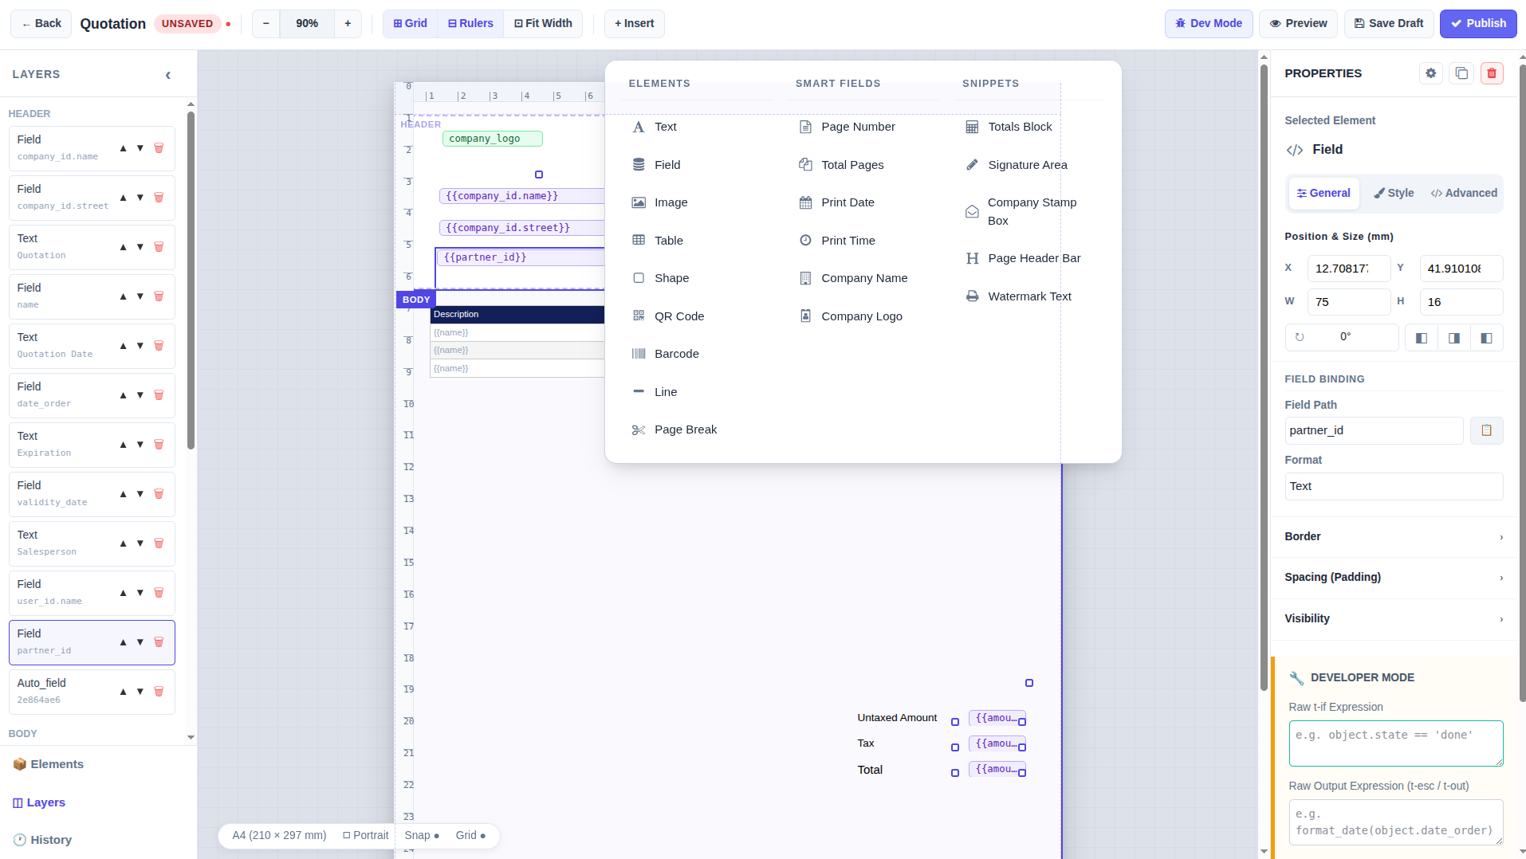Screen dimensions: 1526x859
Task: Add the Total Pages smart field
Action: (842, 165)
